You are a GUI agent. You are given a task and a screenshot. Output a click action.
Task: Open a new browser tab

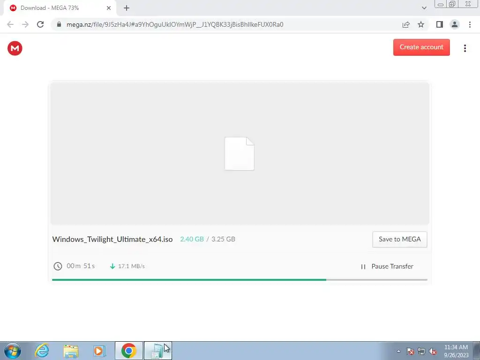[x=127, y=8]
